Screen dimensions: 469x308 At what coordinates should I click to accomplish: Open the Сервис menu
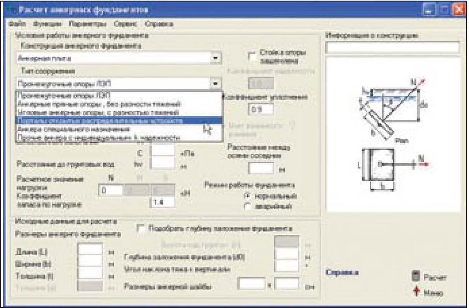[x=126, y=24]
